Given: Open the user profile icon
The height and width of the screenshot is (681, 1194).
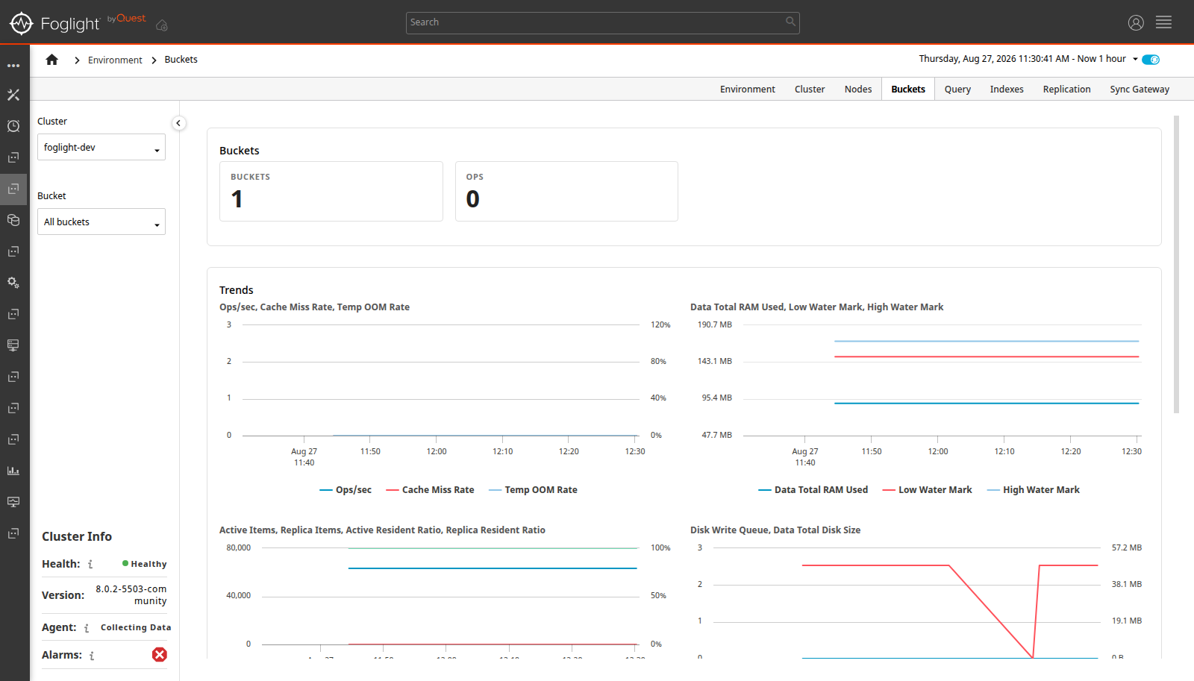Looking at the screenshot, I should (1136, 23).
